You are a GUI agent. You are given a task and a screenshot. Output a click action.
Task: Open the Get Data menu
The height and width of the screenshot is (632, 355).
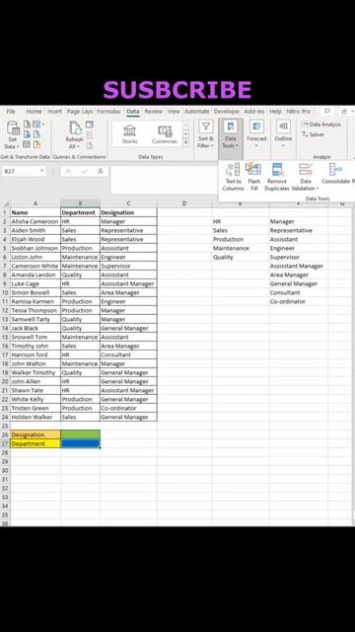[13, 135]
